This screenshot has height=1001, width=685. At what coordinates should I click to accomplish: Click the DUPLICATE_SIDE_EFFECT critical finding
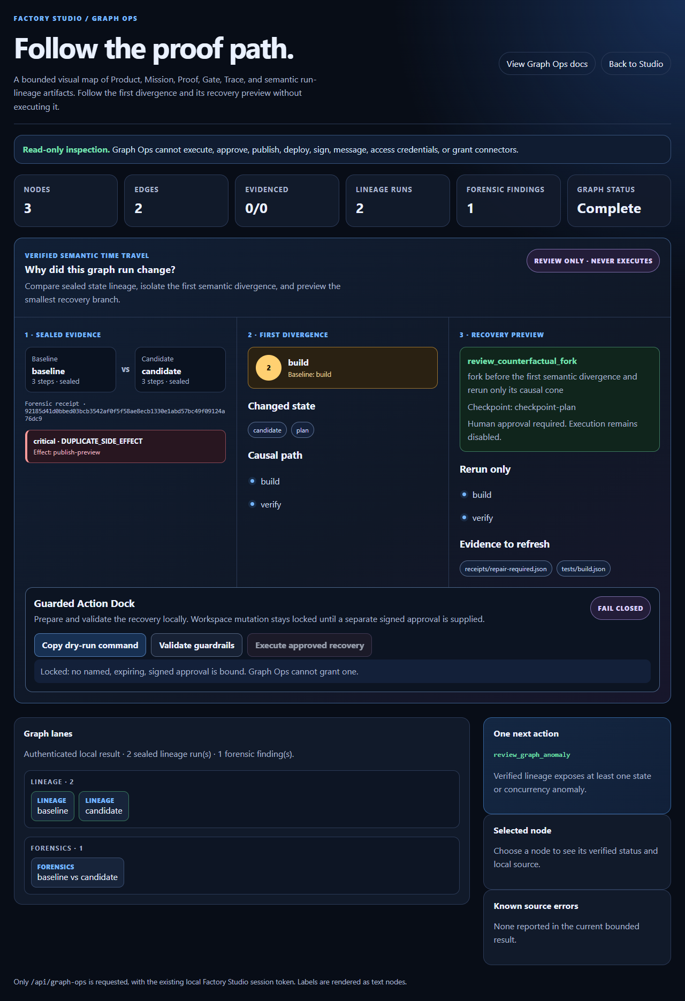tap(125, 446)
